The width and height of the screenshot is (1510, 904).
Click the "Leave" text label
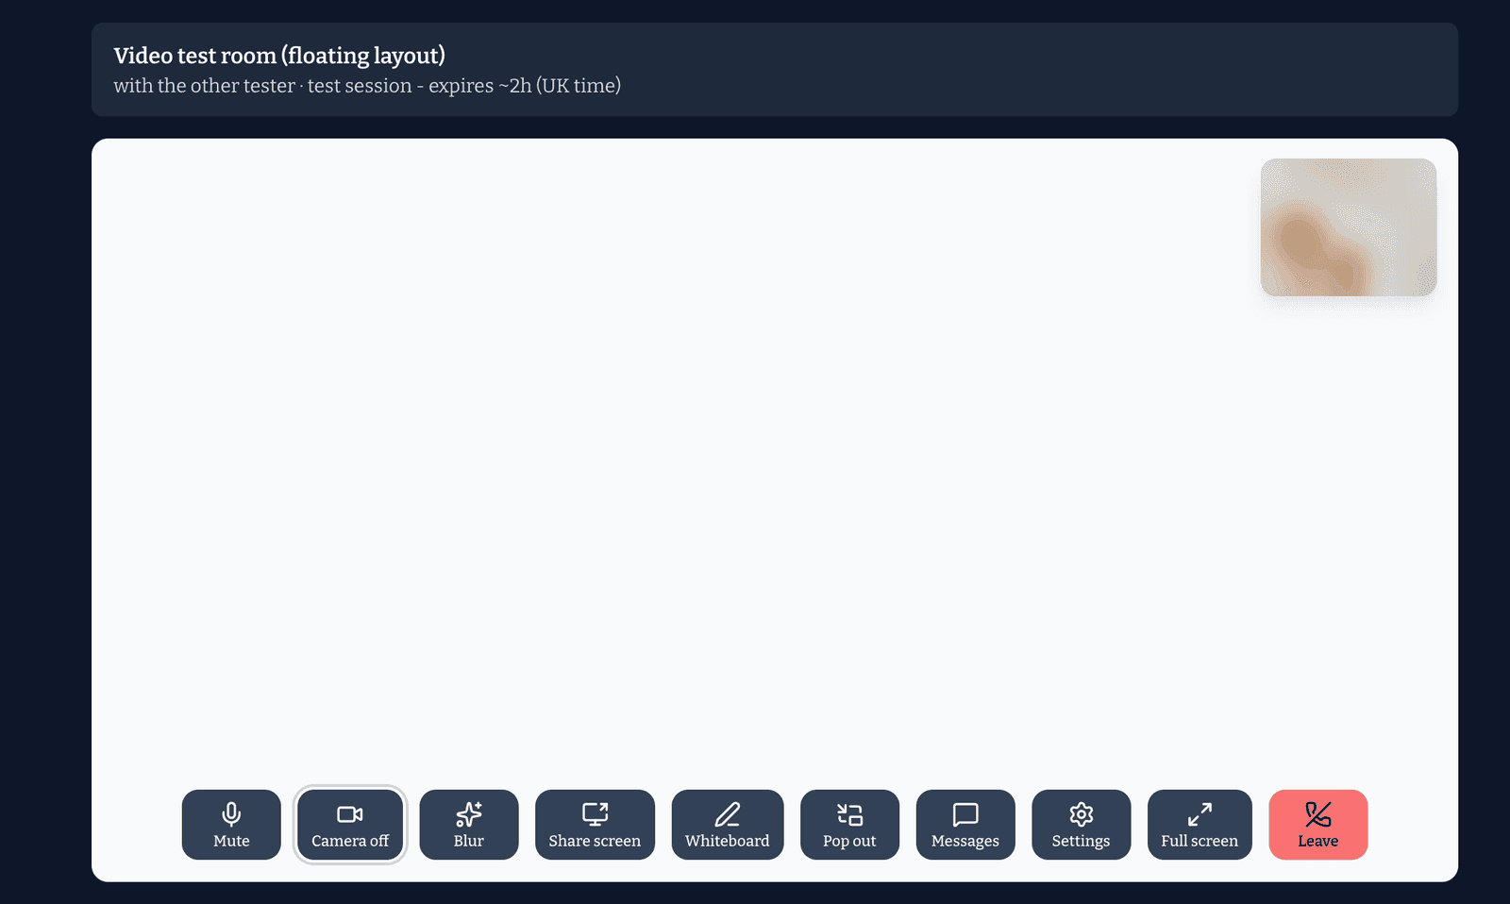[x=1318, y=841]
